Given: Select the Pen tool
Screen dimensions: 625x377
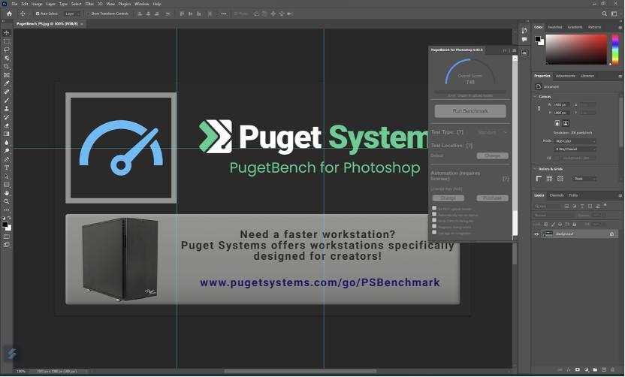Looking at the screenshot, I should 6,159.
